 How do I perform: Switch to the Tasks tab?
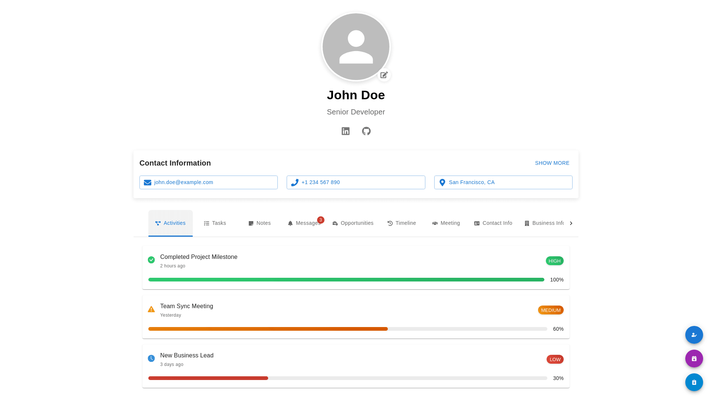click(x=215, y=223)
